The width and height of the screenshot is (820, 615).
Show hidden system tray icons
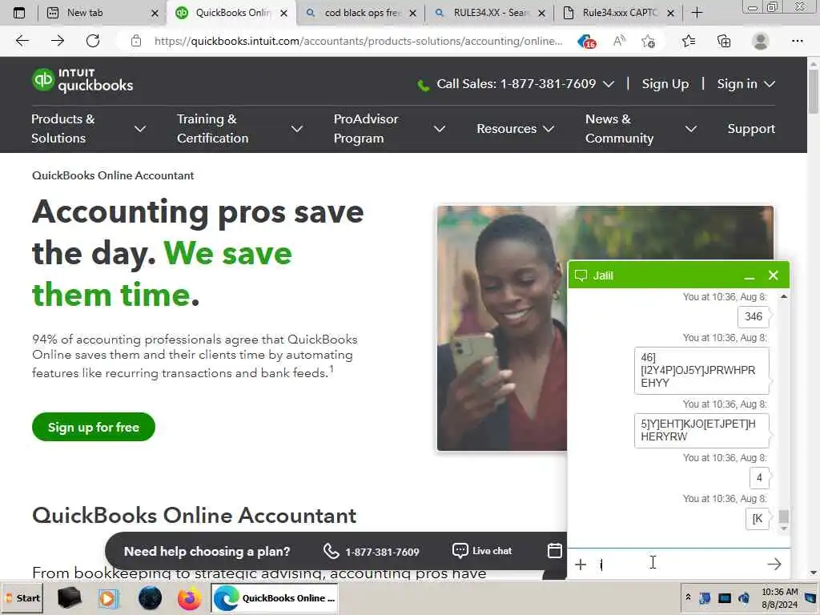688,597
